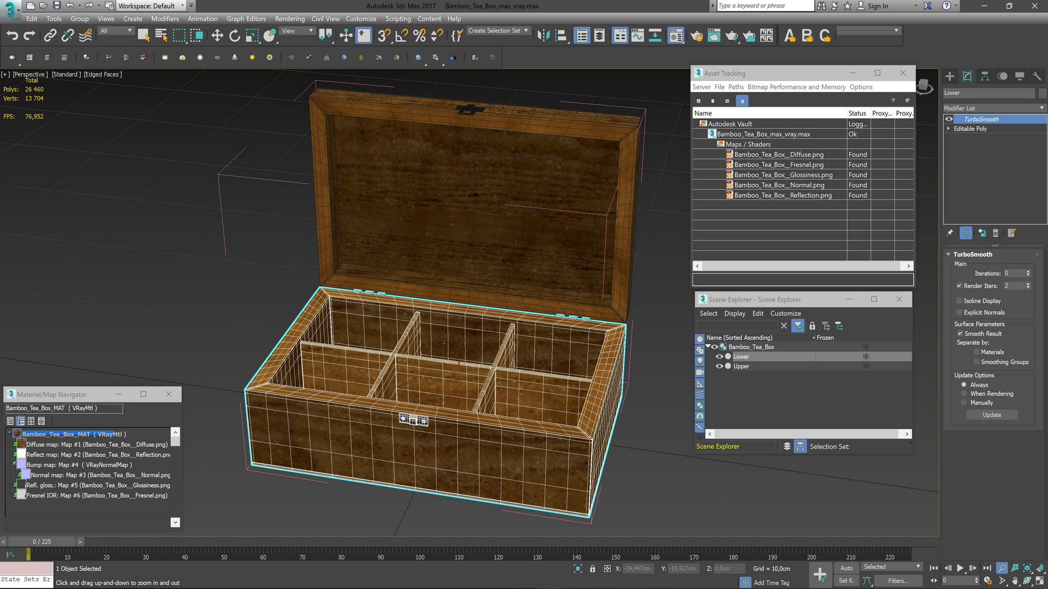The height and width of the screenshot is (589, 1048).
Task: Open the View coordinate system dropdown
Action: 297,31
